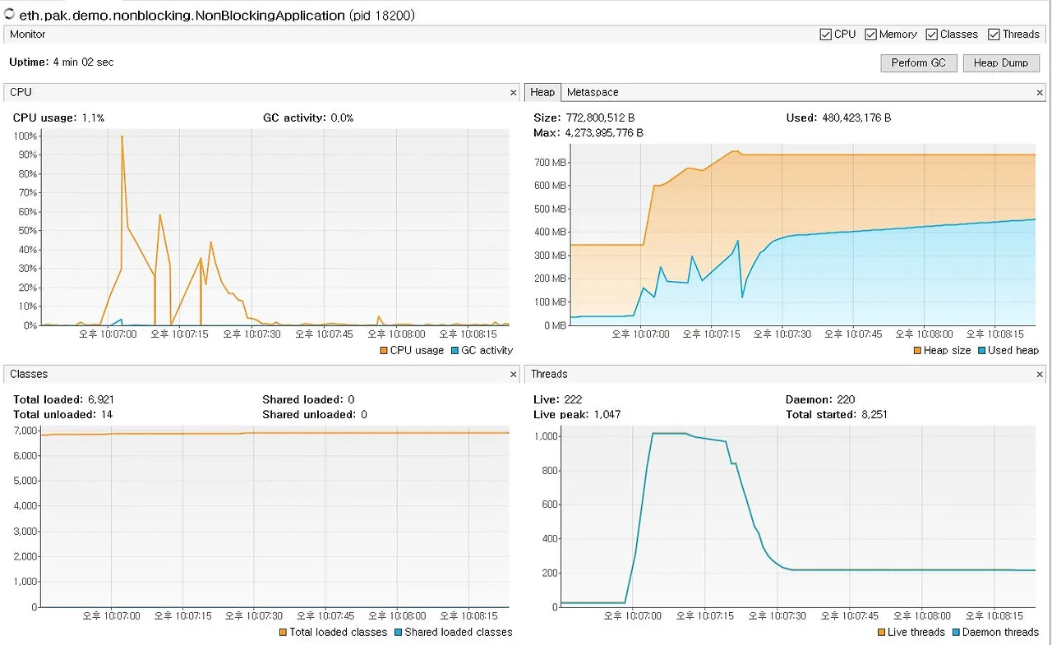Toggle the Memory checkbox
The height and width of the screenshot is (645, 1052).
pos(870,35)
